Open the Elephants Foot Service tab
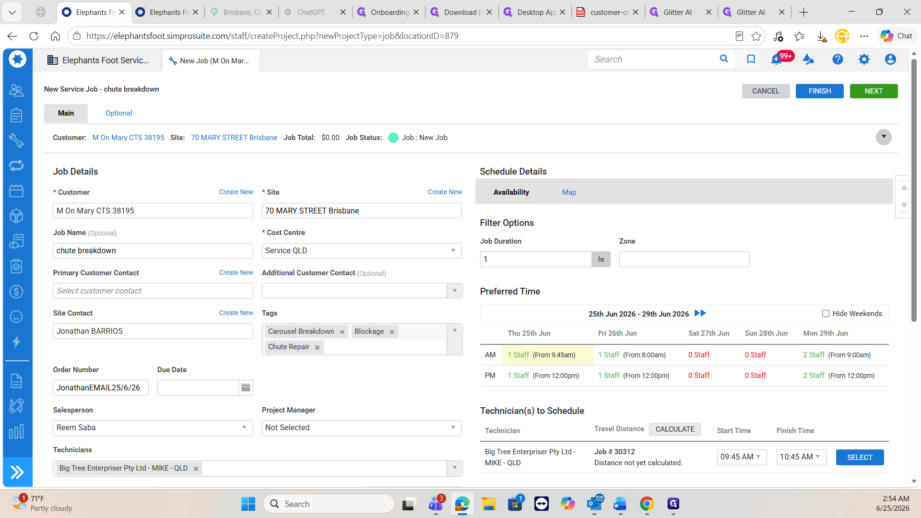 (x=98, y=60)
